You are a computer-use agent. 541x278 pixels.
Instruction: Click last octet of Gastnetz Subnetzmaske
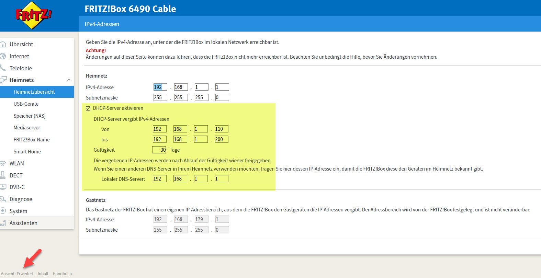click(222, 230)
